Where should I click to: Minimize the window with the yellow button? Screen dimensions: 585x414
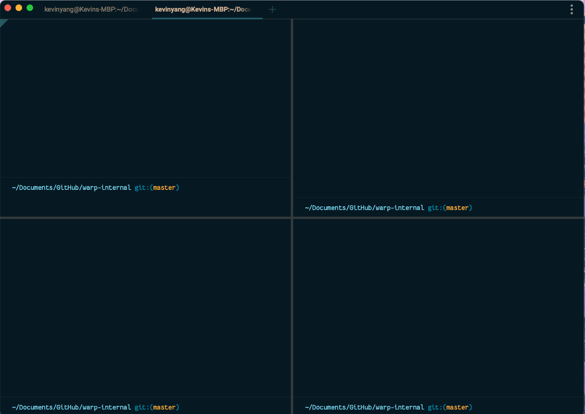click(x=19, y=8)
